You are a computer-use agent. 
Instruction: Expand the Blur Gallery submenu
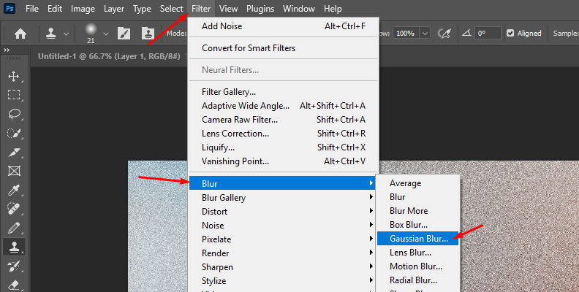pyautogui.click(x=282, y=198)
